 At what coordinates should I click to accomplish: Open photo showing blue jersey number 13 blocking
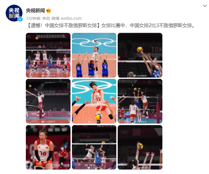pos(140,55)
